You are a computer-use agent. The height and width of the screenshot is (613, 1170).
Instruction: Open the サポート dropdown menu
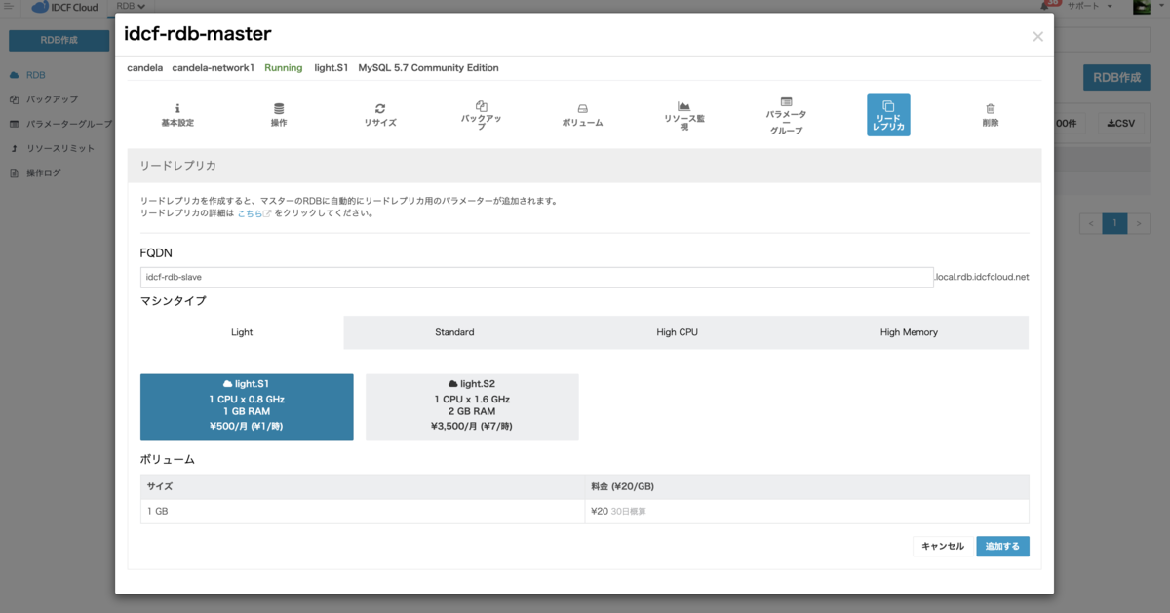tap(1090, 6)
